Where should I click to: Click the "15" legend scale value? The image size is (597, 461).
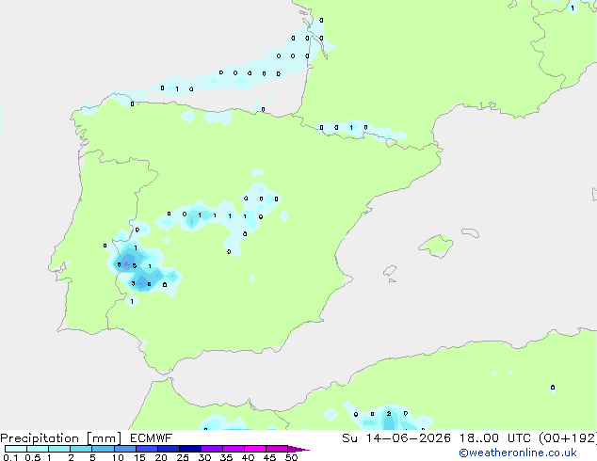139,457
